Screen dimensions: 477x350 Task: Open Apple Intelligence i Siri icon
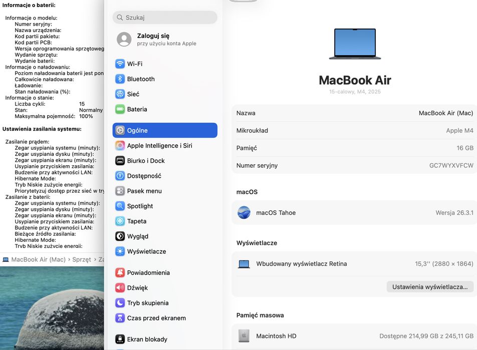click(x=120, y=146)
